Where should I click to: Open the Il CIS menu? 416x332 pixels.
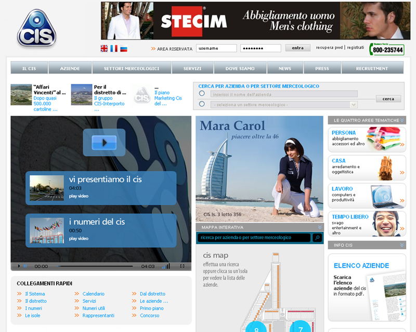[29, 68]
